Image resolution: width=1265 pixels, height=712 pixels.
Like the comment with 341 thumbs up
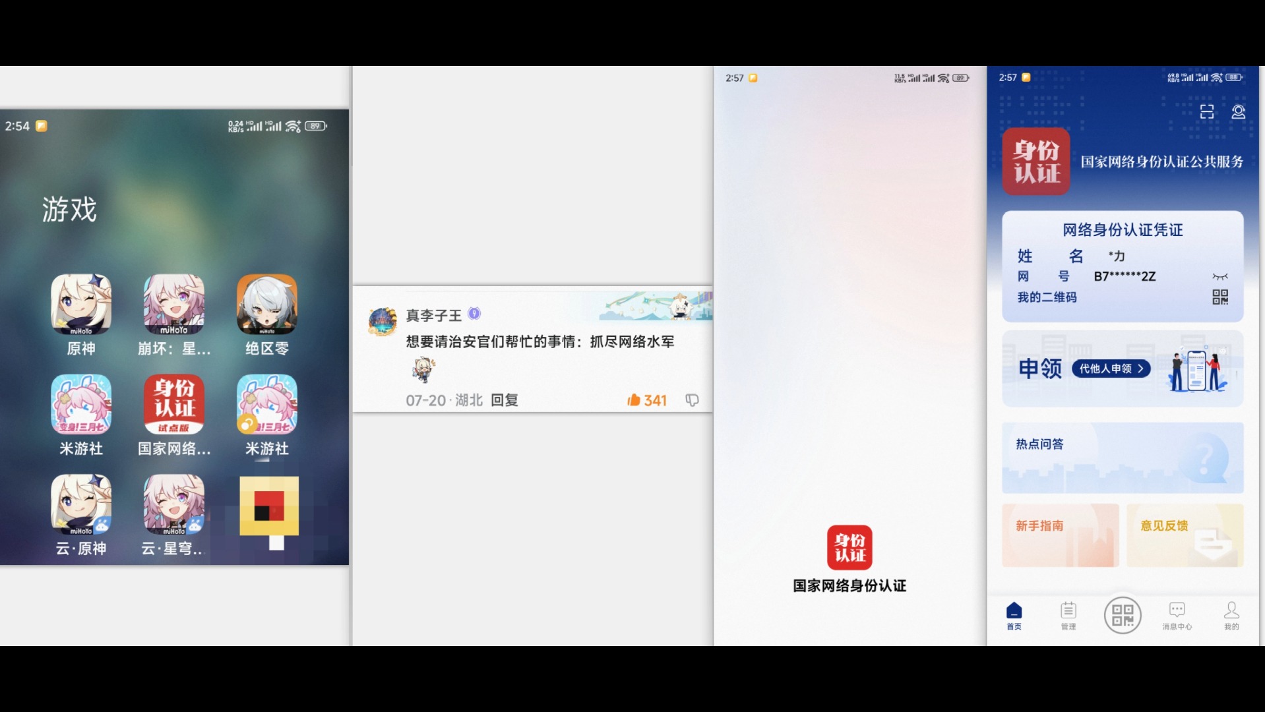click(x=647, y=400)
